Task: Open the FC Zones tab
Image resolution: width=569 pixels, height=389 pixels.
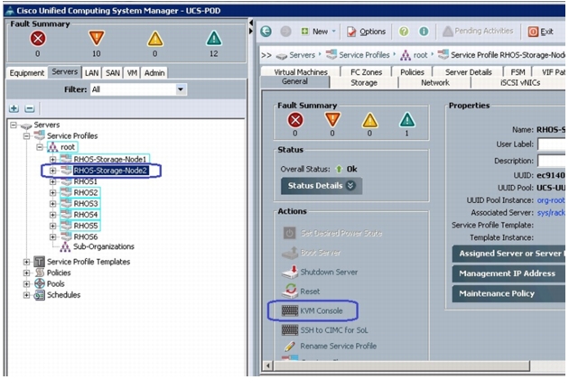Action: 366,72
